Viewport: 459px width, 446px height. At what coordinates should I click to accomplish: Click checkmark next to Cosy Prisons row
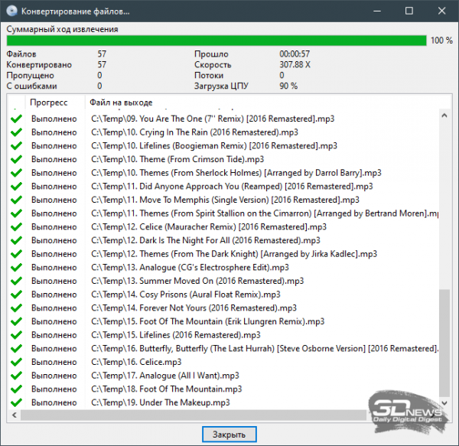click(x=15, y=295)
